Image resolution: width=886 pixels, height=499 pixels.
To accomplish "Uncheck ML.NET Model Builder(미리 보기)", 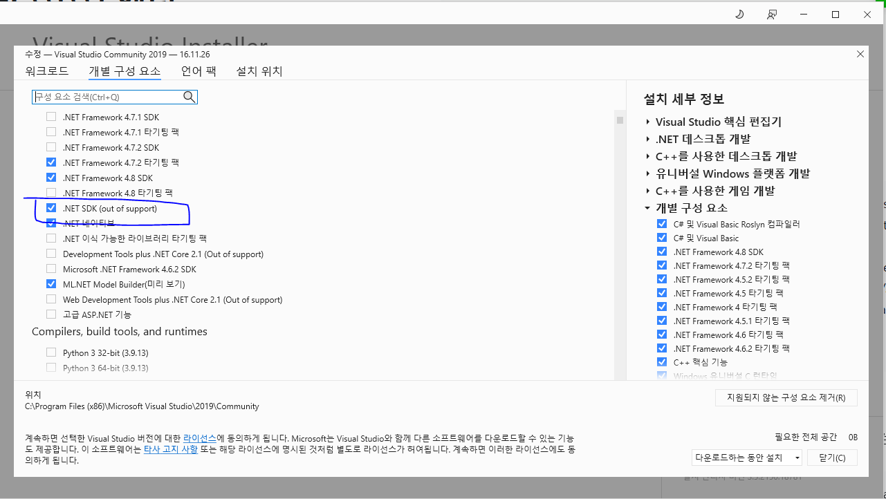I will [x=51, y=284].
